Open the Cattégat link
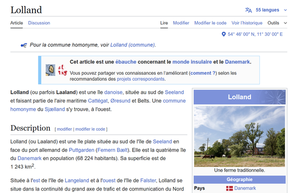This screenshot has height=193, width=296. (98, 101)
